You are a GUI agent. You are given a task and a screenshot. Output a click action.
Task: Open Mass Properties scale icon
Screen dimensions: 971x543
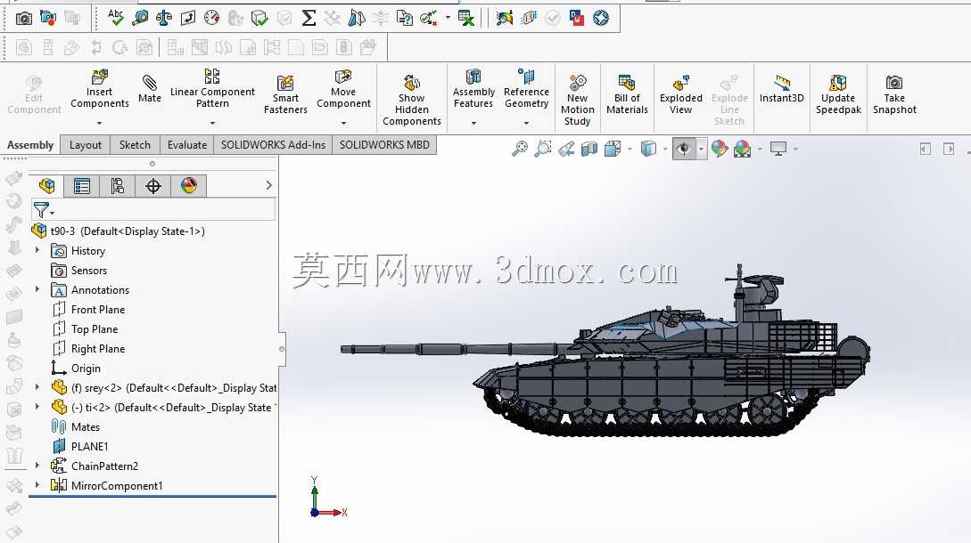tap(164, 19)
